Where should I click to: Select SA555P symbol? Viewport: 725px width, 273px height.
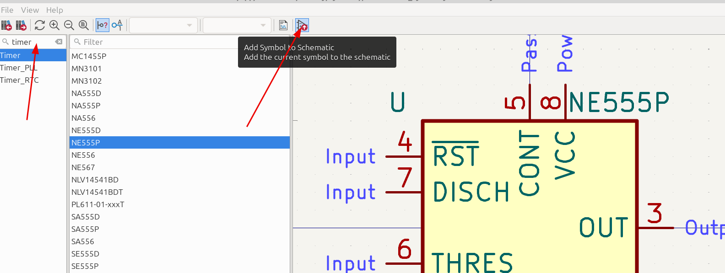179,229
